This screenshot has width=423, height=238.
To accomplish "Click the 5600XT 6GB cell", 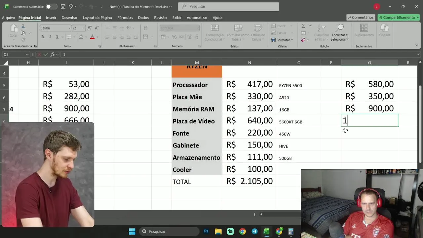I will click(x=299, y=121).
